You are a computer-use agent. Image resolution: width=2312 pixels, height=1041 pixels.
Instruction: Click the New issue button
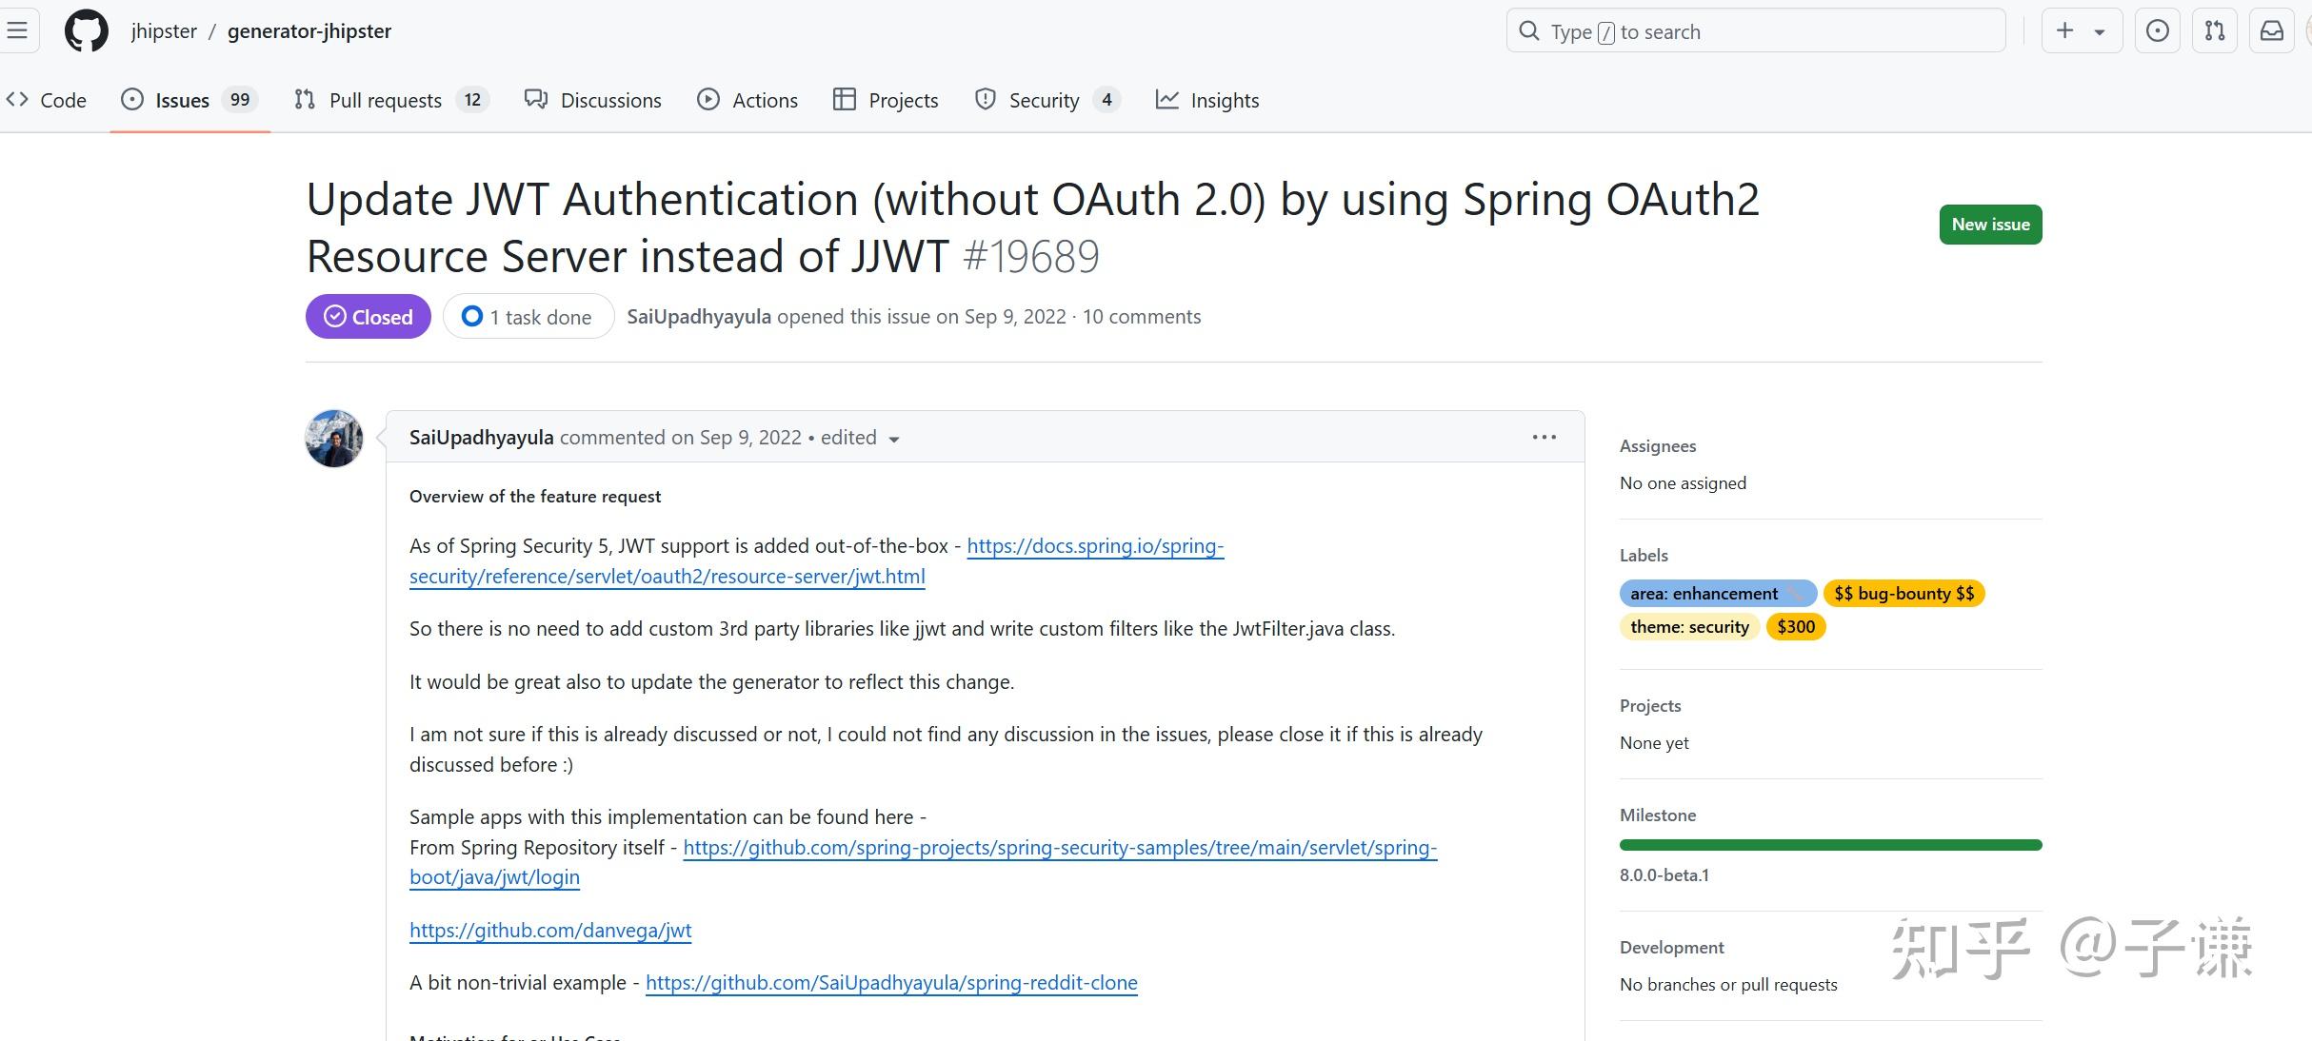(1990, 225)
